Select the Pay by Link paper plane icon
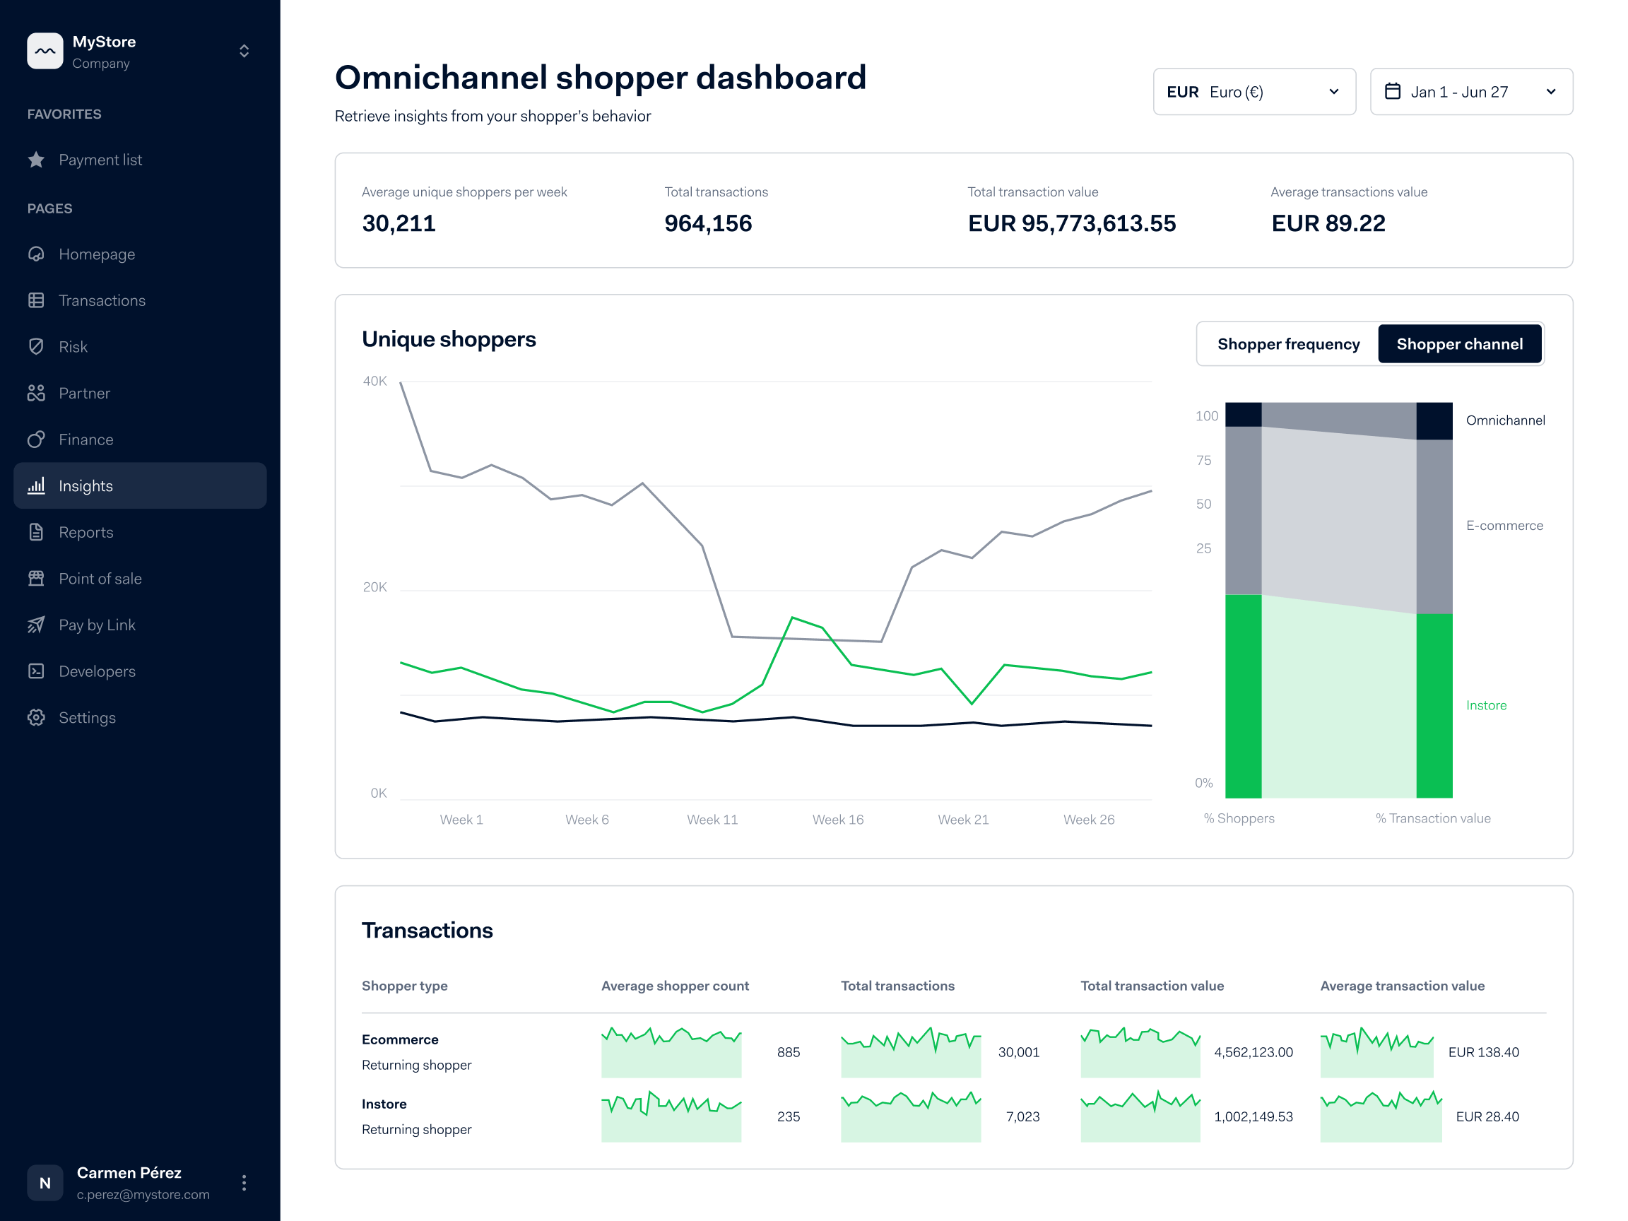Screen dimensions: 1628x1221 37,624
